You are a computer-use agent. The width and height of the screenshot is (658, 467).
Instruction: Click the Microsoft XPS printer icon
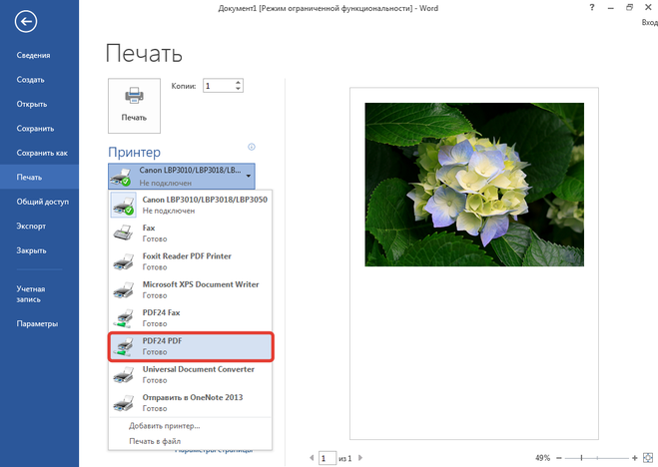pos(124,289)
